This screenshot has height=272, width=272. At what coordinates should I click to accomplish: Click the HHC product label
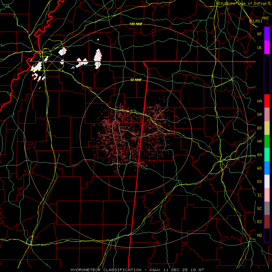pyautogui.click(x=265, y=18)
